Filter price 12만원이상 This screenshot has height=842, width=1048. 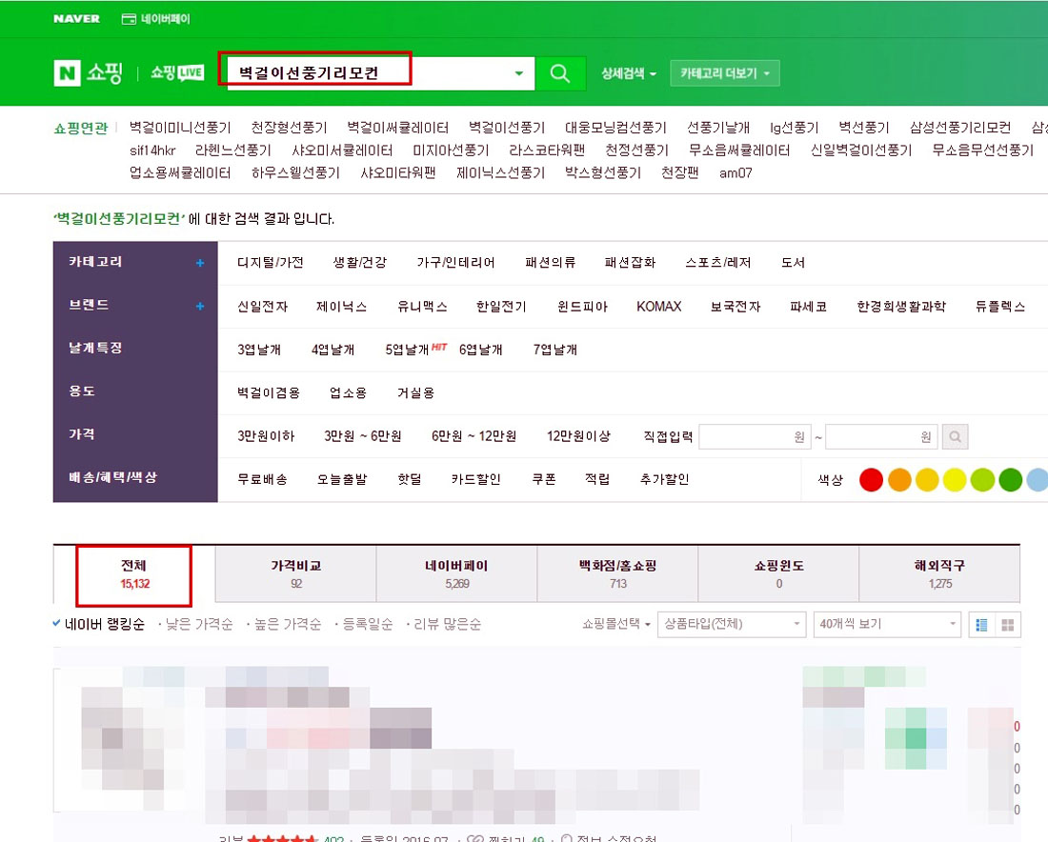(x=579, y=435)
